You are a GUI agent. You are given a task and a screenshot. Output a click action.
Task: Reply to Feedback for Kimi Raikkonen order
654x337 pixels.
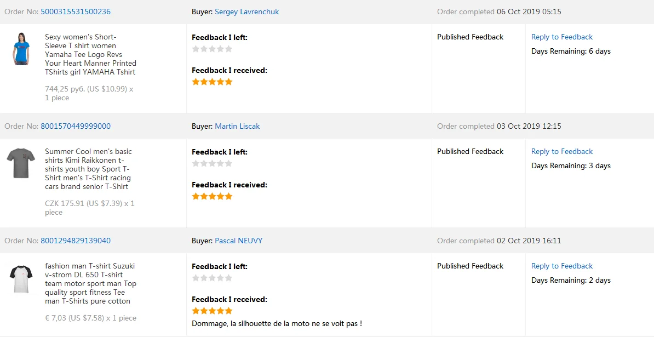point(562,151)
